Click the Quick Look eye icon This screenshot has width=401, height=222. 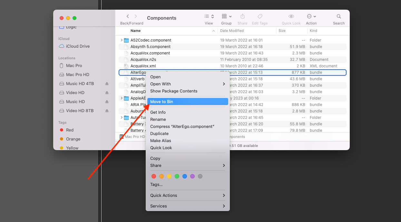[x=291, y=16]
